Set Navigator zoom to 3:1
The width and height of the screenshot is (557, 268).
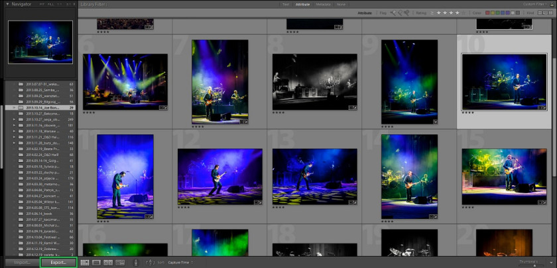click(x=68, y=4)
